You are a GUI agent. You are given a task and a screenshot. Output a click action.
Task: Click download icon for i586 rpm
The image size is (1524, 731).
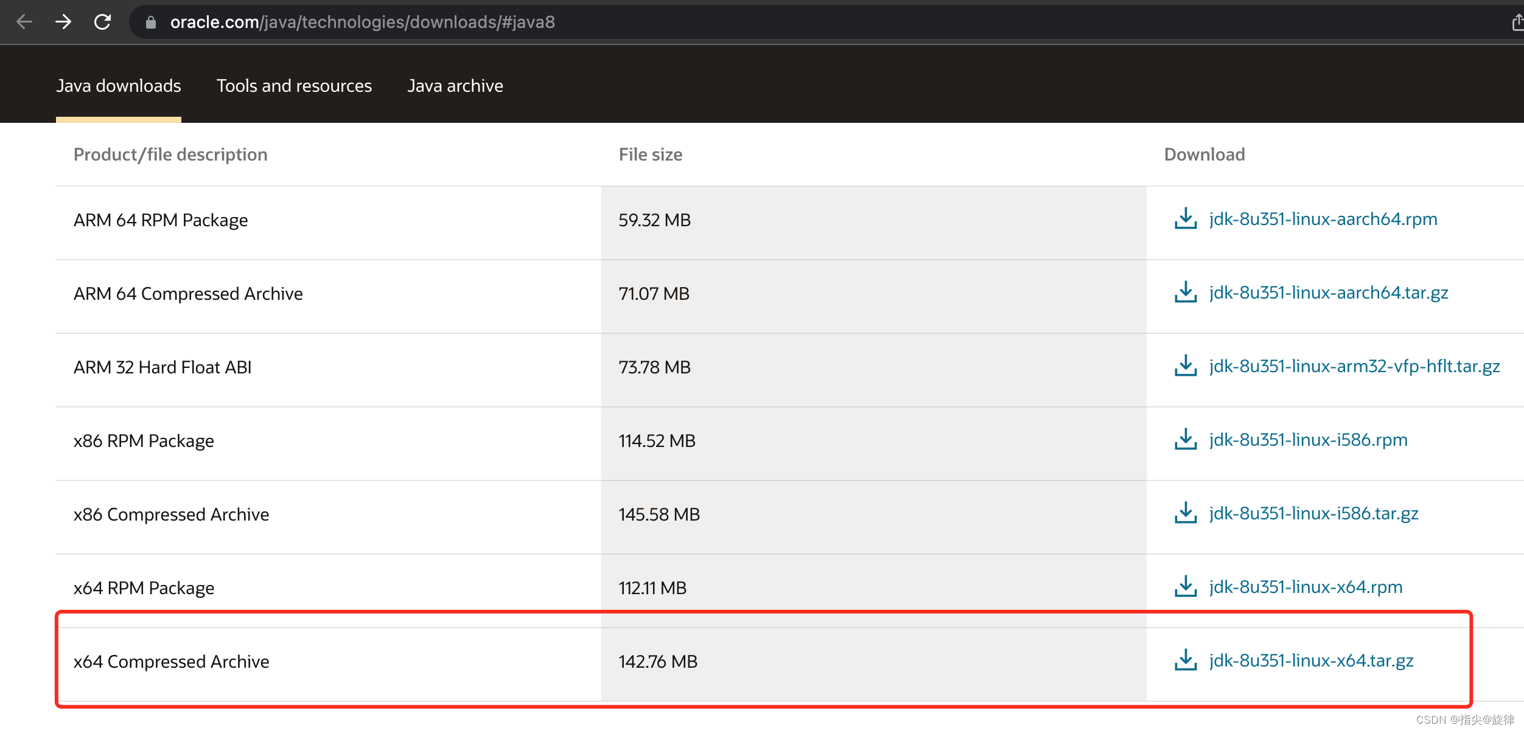click(x=1185, y=440)
